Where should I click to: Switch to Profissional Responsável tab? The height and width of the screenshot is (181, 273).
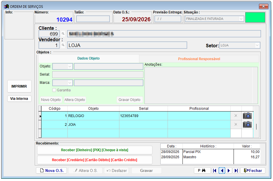(199, 59)
